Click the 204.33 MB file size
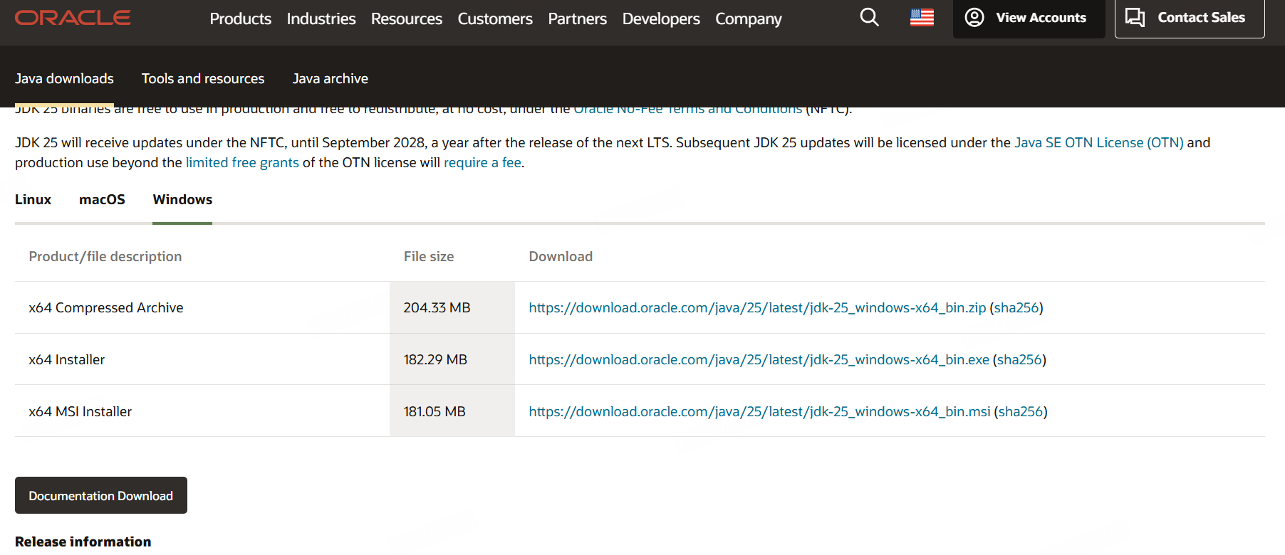The width and height of the screenshot is (1285, 555). tap(437, 307)
